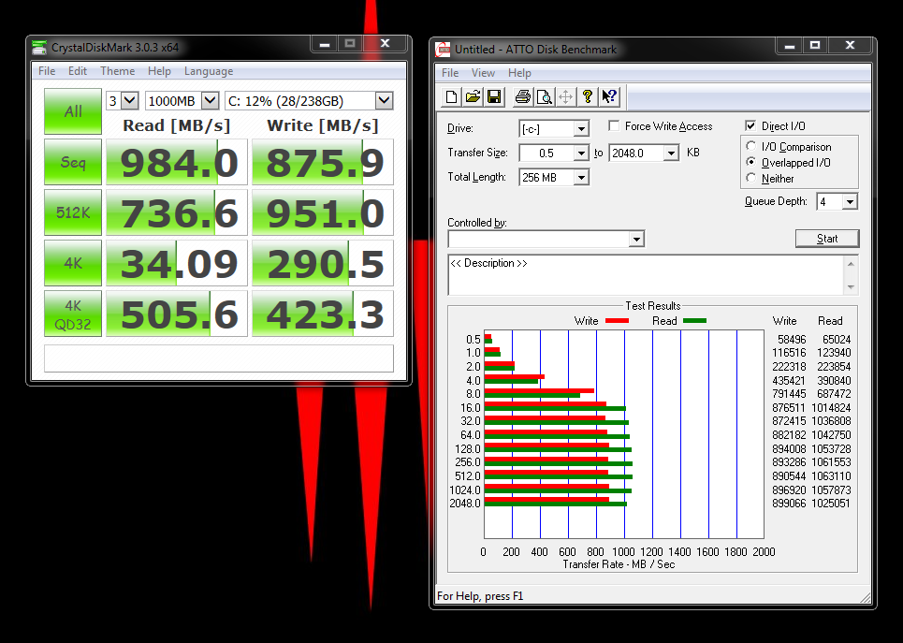Open the minimum Transfer Size 0.5 dropdown
The image size is (903, 643).
point(581,153)
